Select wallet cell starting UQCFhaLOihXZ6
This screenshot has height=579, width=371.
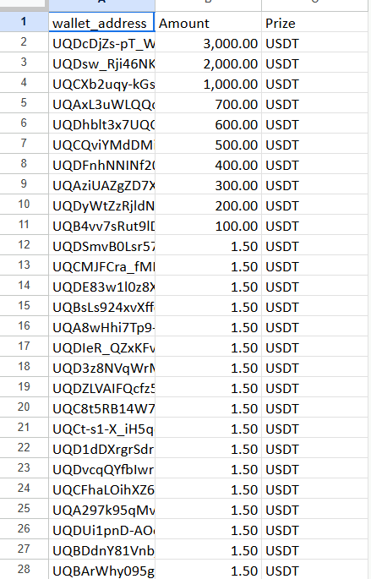click(x=101, y=489)
